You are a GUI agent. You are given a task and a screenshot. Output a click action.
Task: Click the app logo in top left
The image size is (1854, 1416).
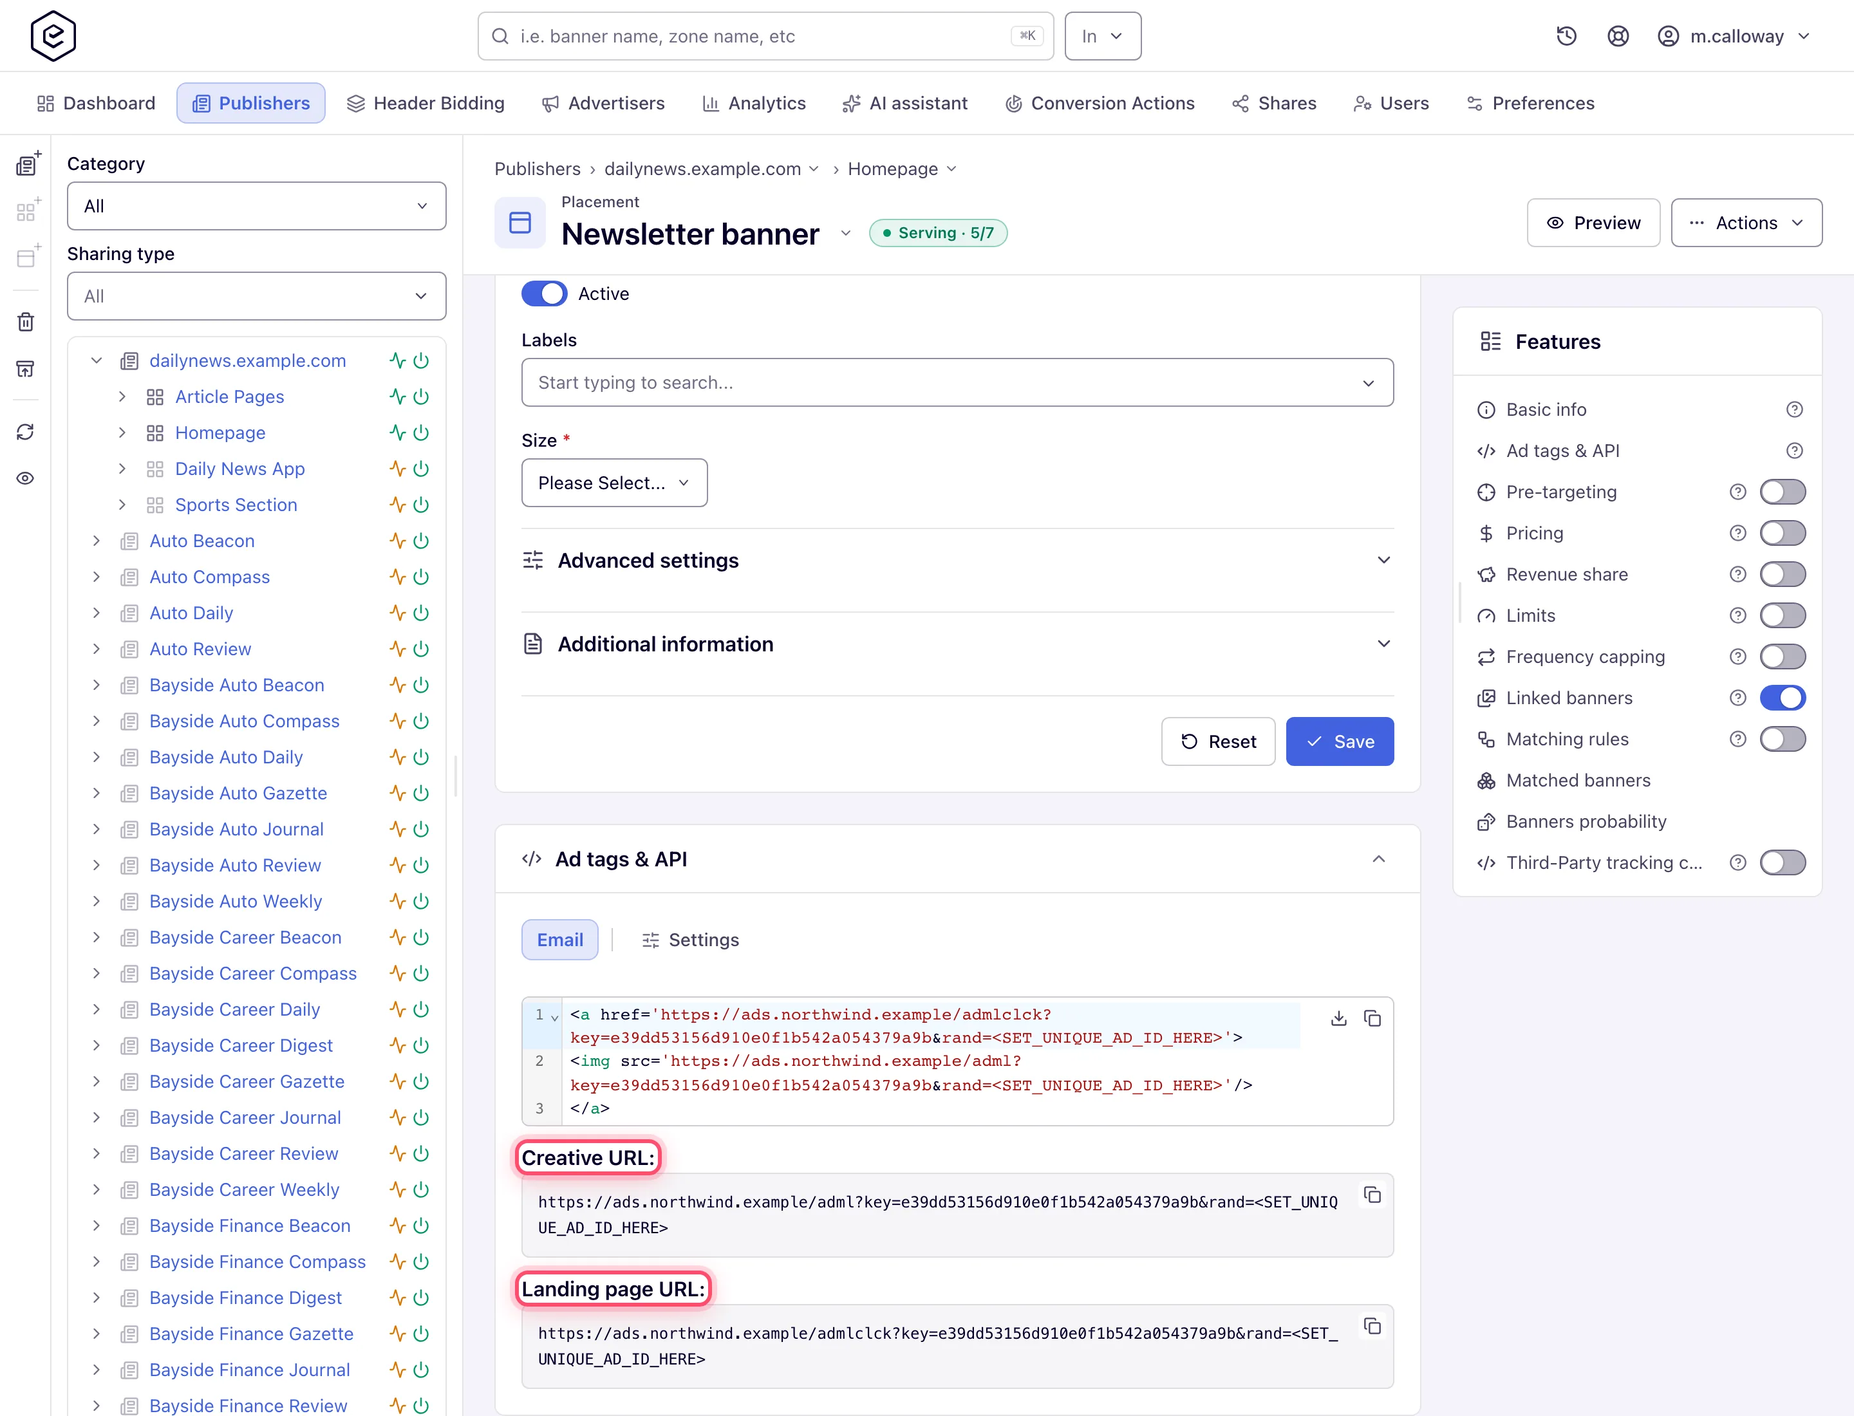(53, 36)
